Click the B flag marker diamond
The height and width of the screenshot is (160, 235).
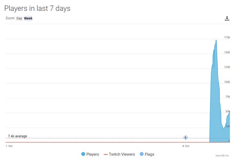[x=185, y=138]
